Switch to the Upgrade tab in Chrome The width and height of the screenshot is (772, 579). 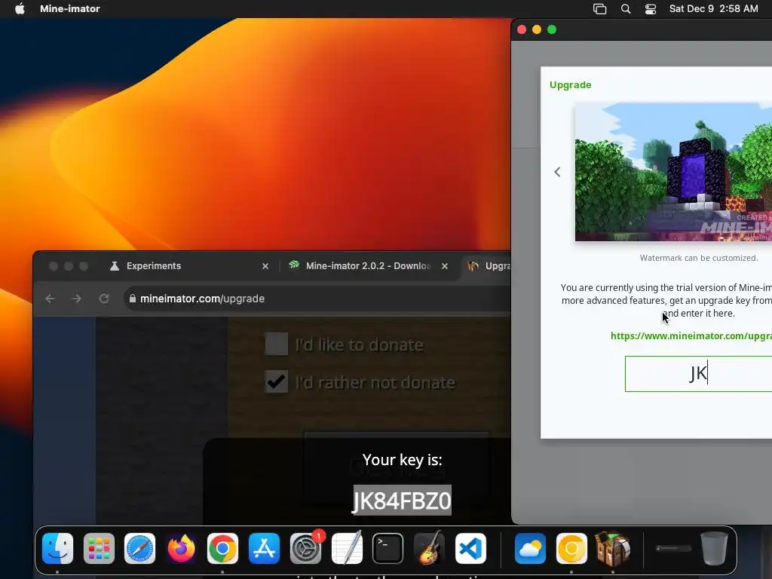488,266
